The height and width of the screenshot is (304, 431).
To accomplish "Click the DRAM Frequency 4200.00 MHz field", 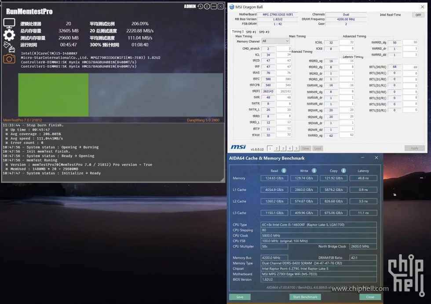I will 346,19.
